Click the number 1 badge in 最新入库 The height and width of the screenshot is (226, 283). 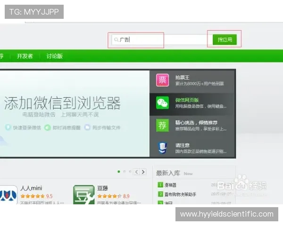pos(160,185)
